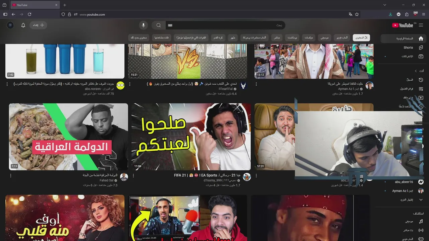Open the Iraqi dolma (الدولمة العراقية) video thumbnail
The image size is (429, 241).
coord(68,137)
